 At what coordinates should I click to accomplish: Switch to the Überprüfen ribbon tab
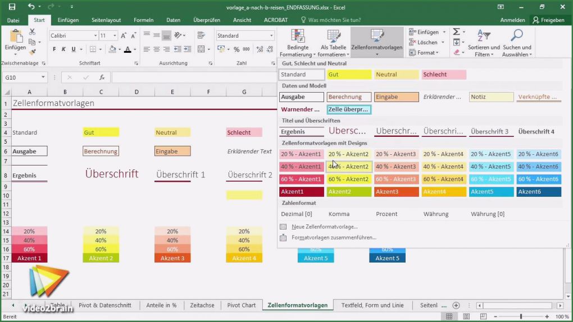click(x=207, y=20)
